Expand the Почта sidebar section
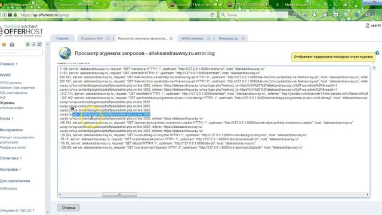This screenshot has width=382, height=215. coord(7,118)
